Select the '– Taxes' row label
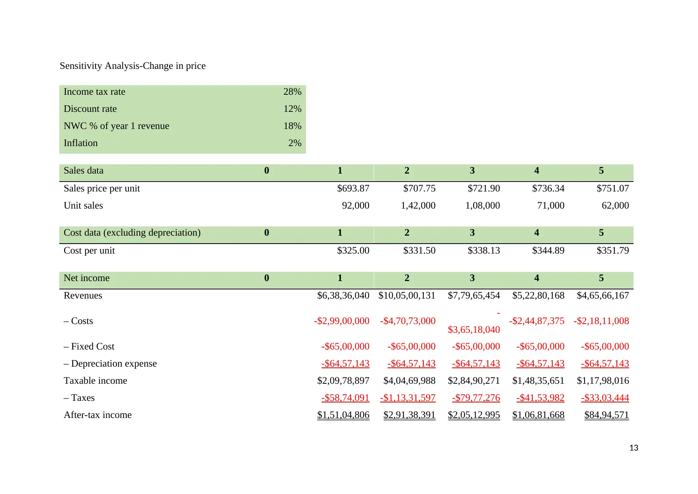This screenshot has height=494, width=698. coord(79,398)
